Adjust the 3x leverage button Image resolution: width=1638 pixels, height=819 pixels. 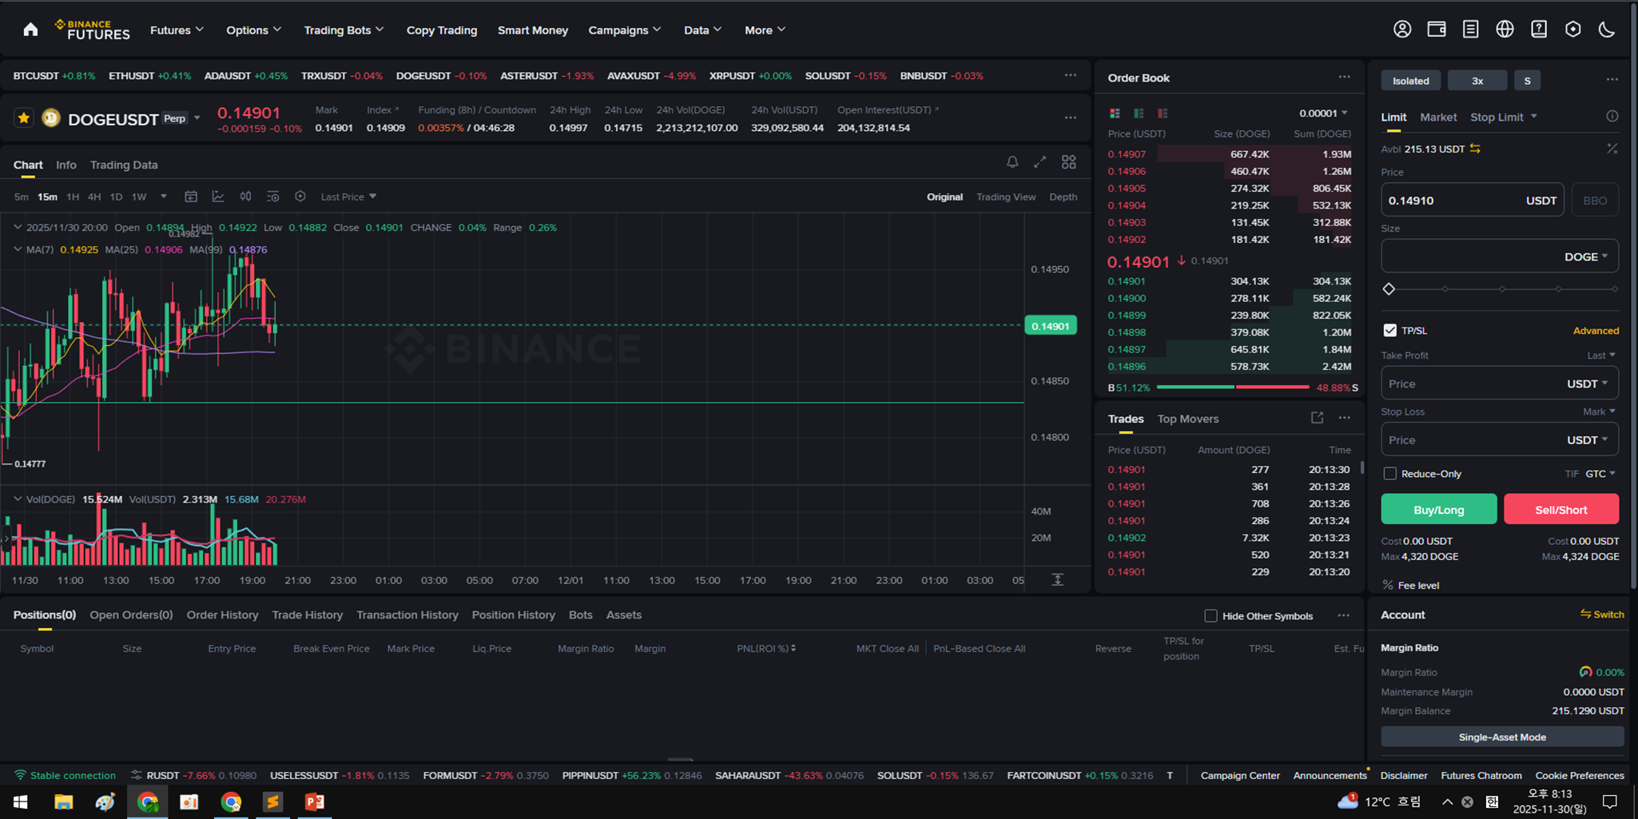[1477, 81]
